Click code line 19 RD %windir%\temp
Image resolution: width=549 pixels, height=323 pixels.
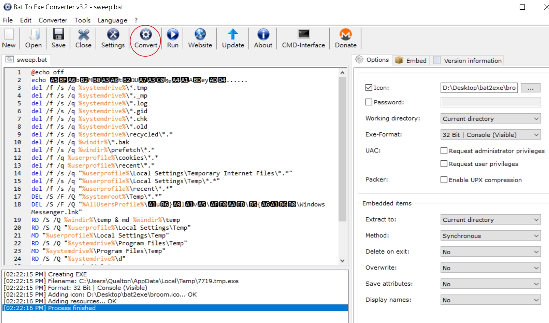pyautogui.click(x=106, y=220)
